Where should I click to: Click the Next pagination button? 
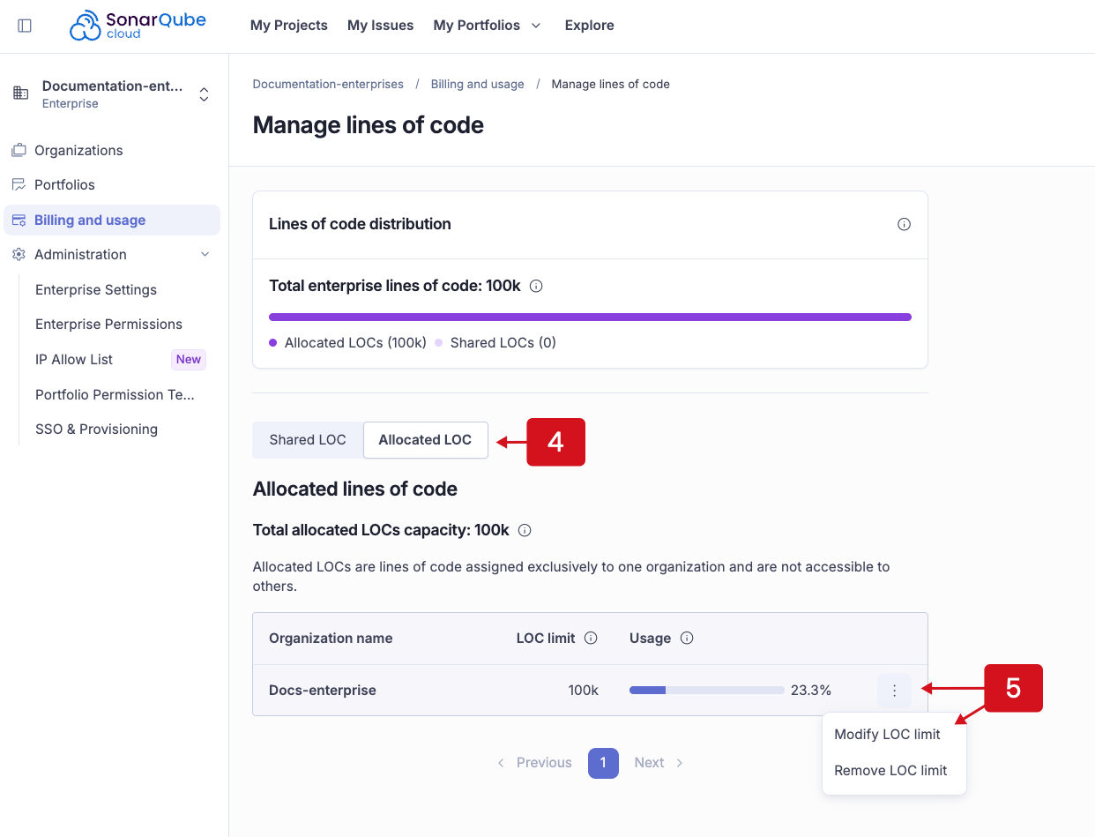[659, 763]
